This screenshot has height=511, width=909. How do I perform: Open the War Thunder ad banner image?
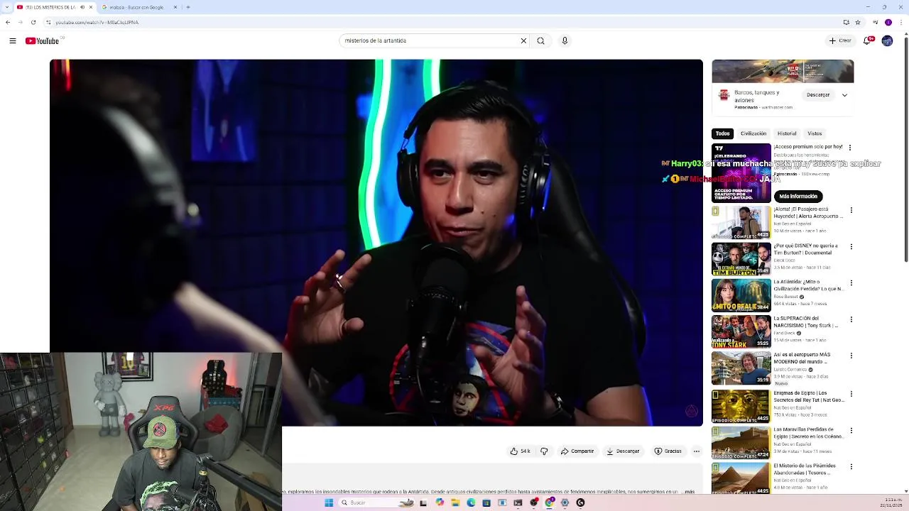(x=783, y=71)
